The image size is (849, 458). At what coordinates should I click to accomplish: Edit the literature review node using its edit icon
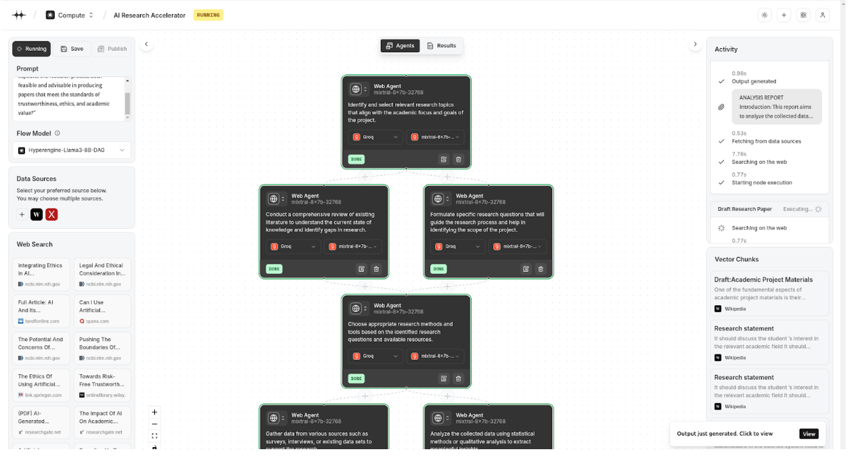361,269
